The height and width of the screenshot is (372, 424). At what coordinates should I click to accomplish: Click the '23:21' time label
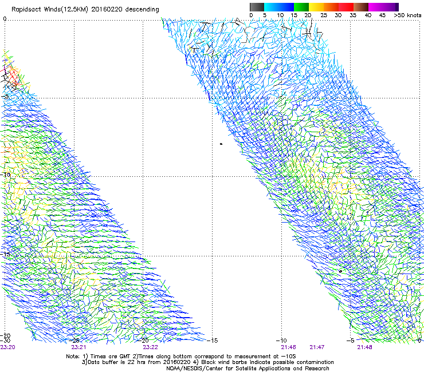(78, 347)
